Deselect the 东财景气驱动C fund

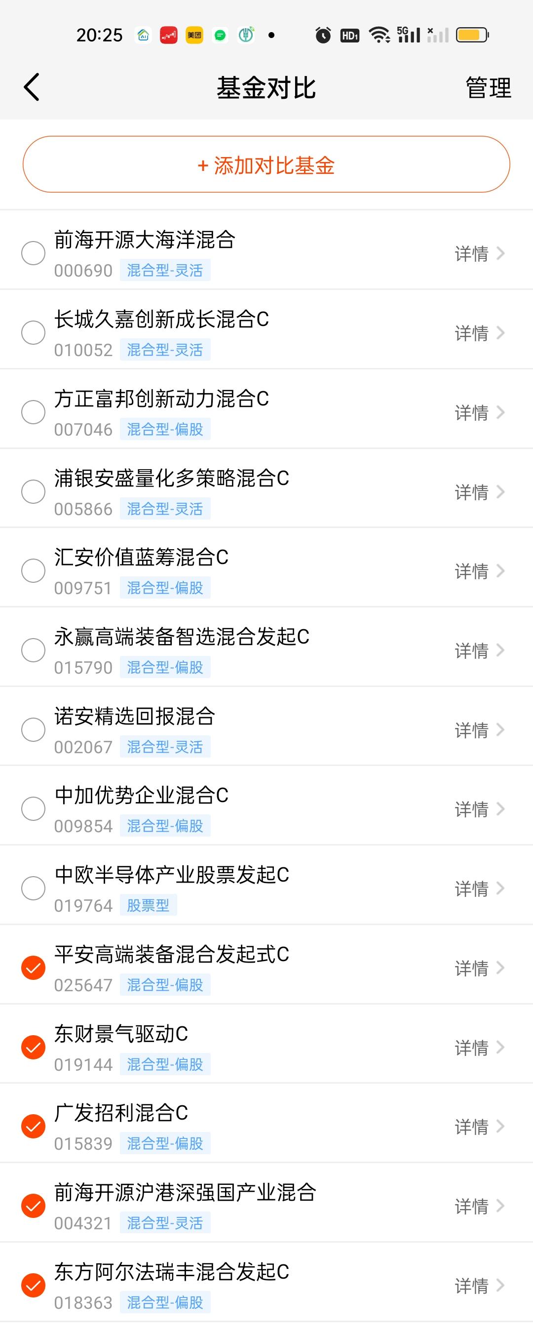[x=33, y=1047]
